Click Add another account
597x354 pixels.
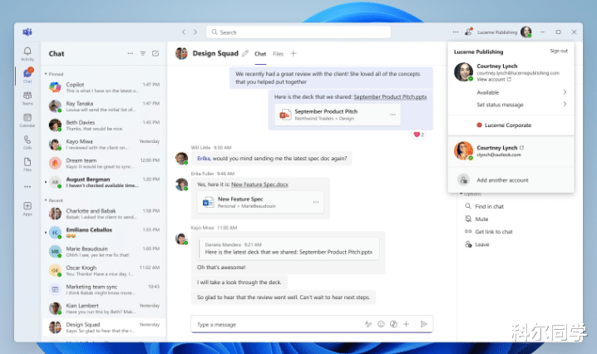[511, 180]
